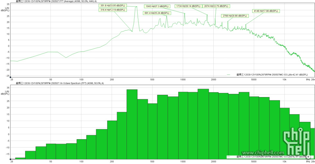This screenshot has height=164, width=315.
Task: Click the 5000 tick on octave chart frequency axis
Action: tap(254, 162)
